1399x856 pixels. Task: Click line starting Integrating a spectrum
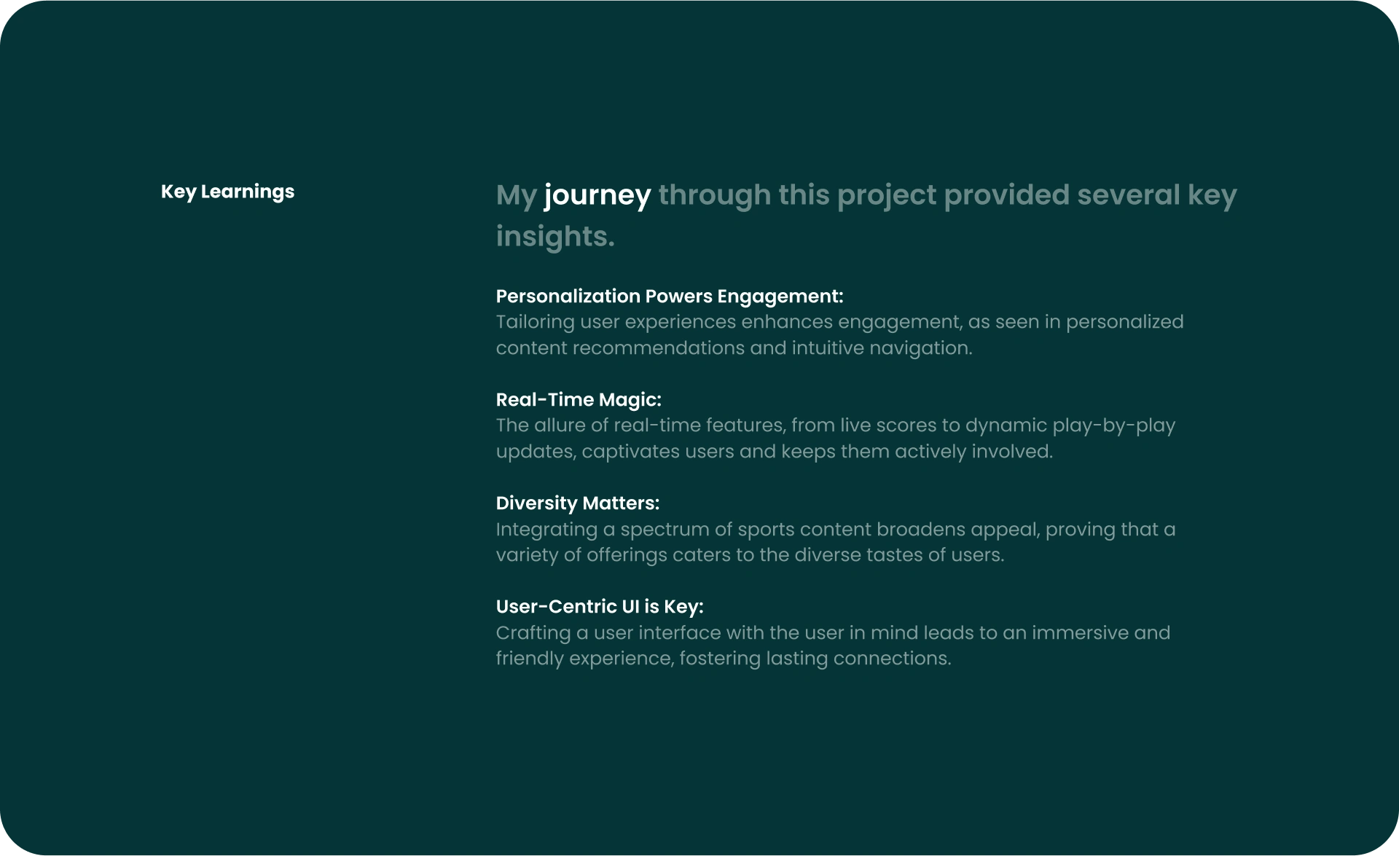(835, 530)
